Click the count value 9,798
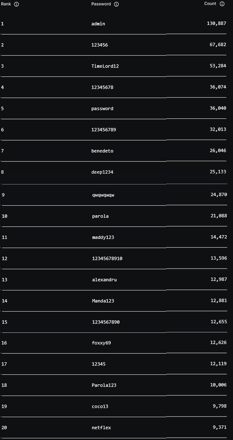Viewport: 233px width, 440px height. (x=220, y=406)
